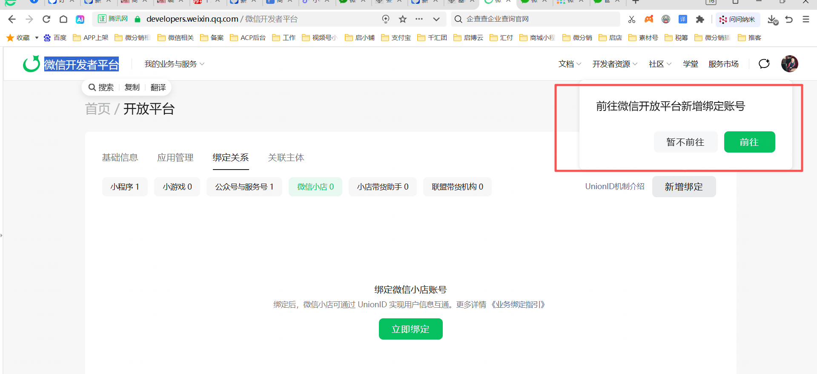Click the undo closed-tab arrow icon

789,19
